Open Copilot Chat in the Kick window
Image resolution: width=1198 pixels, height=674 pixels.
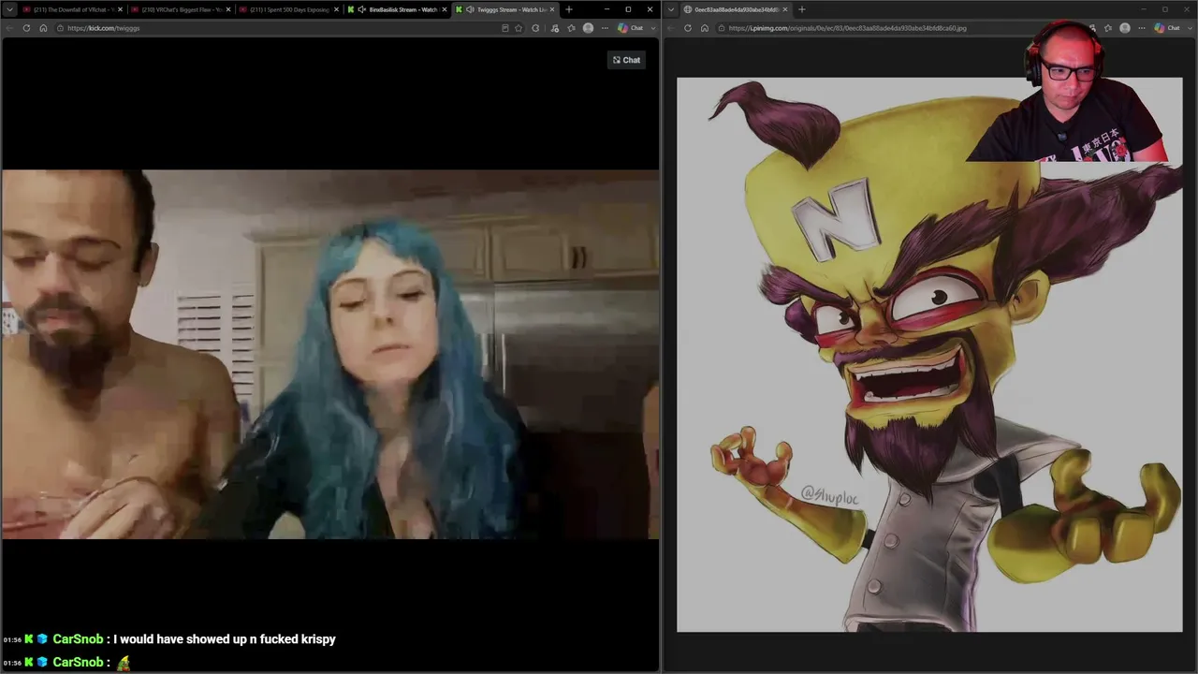630,28
